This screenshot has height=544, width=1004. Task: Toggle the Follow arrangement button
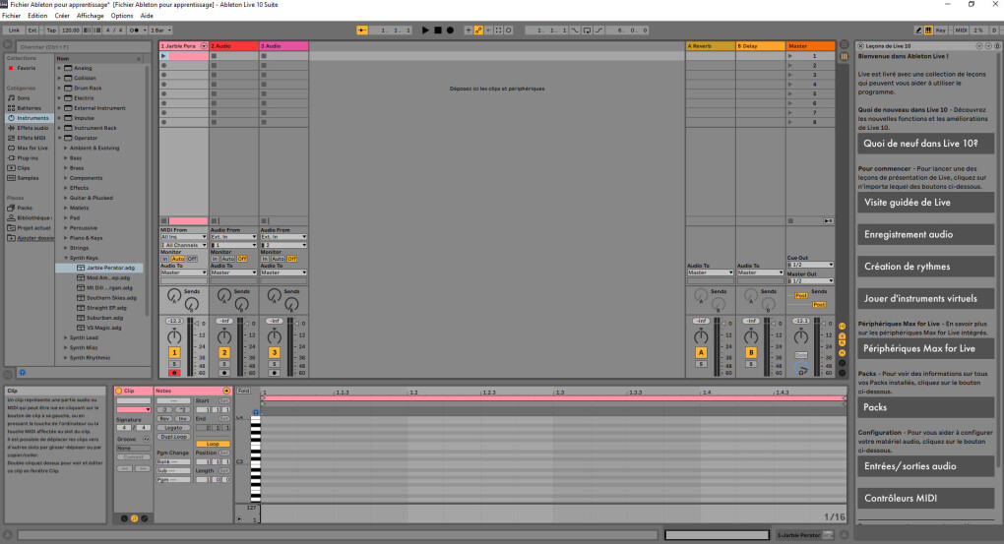tap(362, 30)
